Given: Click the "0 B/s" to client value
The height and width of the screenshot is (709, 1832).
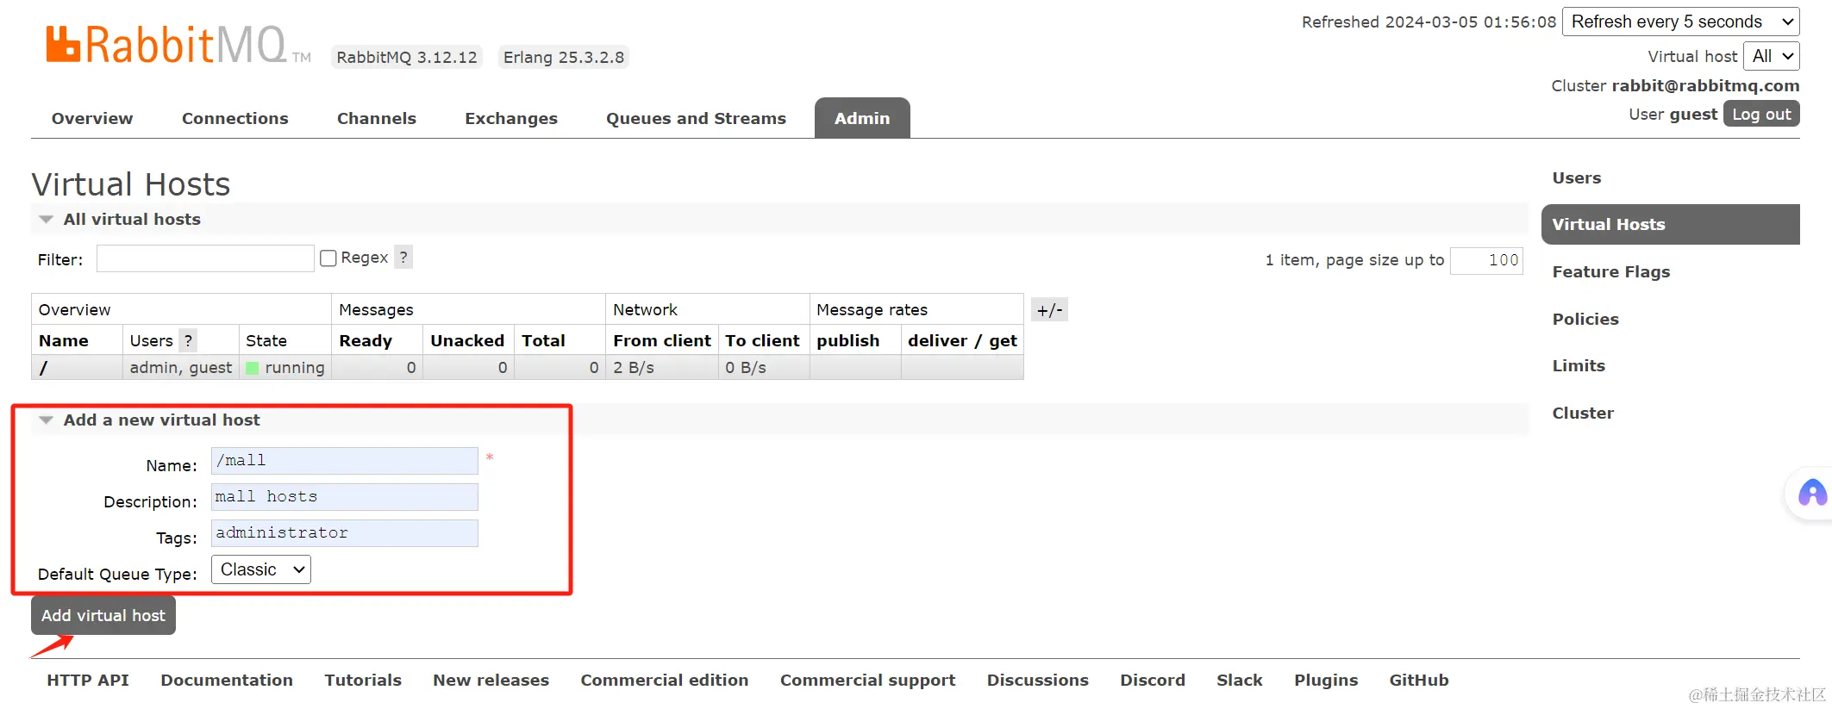Looking at the screenshot, I should (746, 368).
